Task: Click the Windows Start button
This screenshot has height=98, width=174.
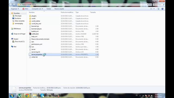Action: (x=12, y=96)
